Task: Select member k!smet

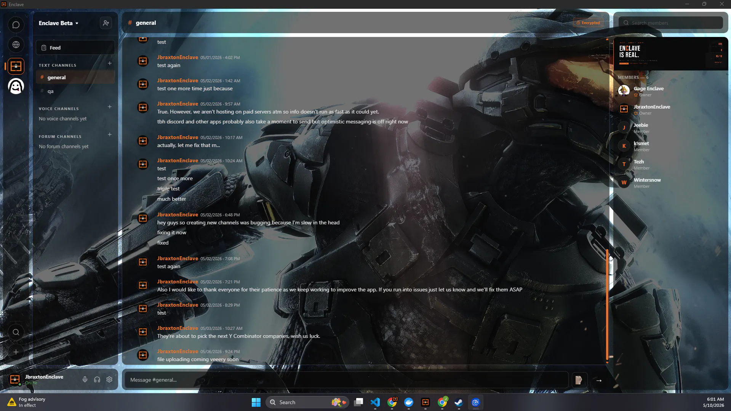Action: point(671,146)
